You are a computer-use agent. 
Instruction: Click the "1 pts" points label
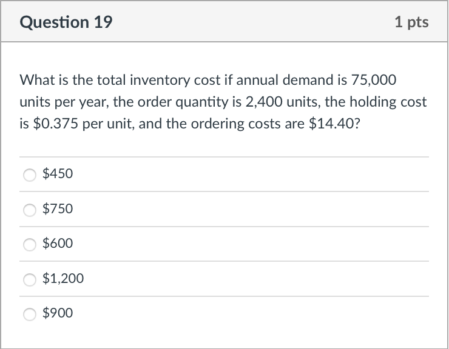[411, 22]
